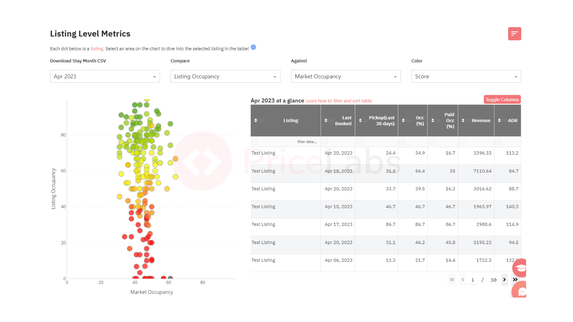Sort table by Last Booked arrows
The height and width of the screenshot is (322, 573).
(326, 121)
